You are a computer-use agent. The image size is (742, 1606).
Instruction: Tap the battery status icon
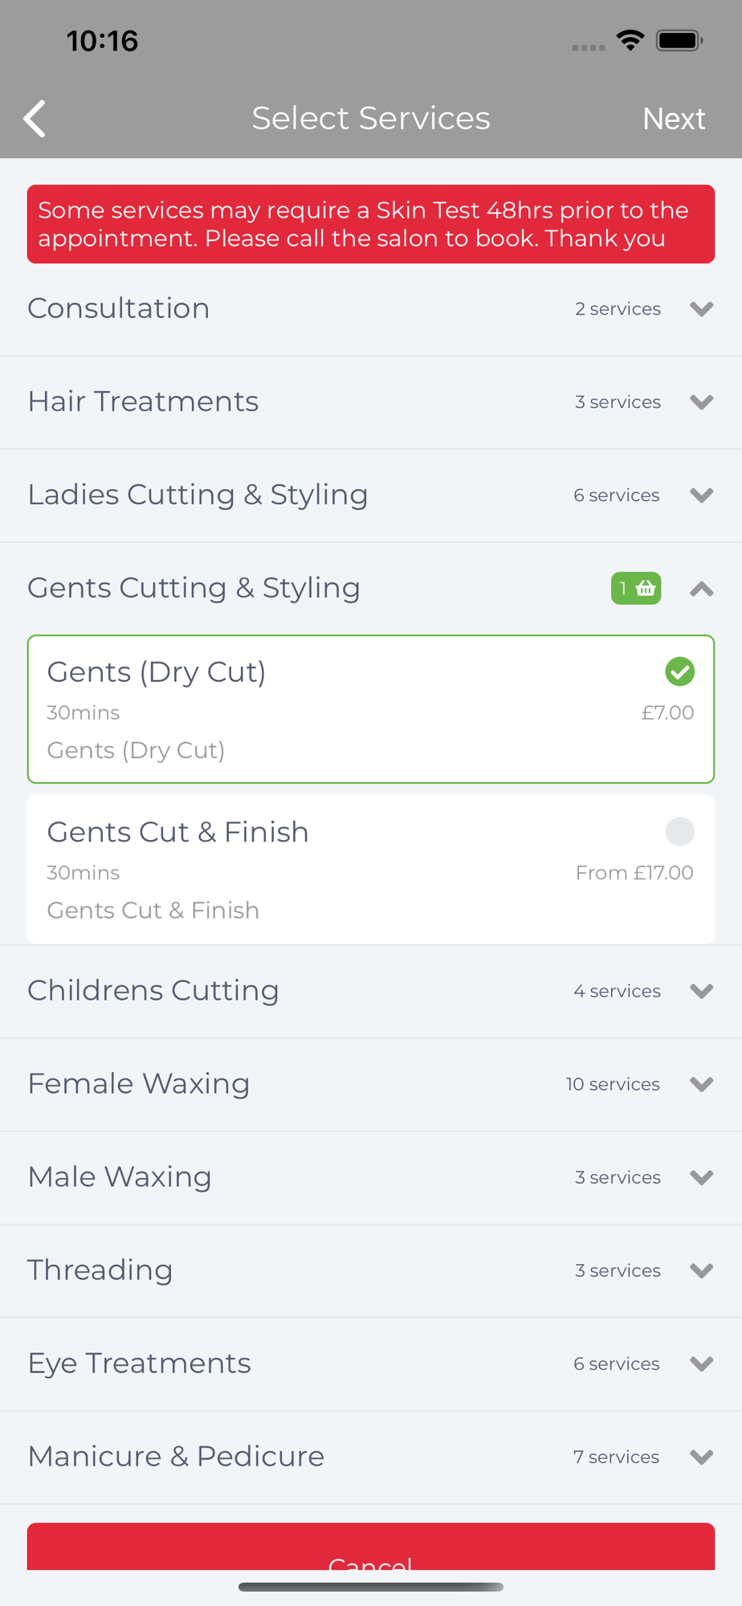click(679, 40)
